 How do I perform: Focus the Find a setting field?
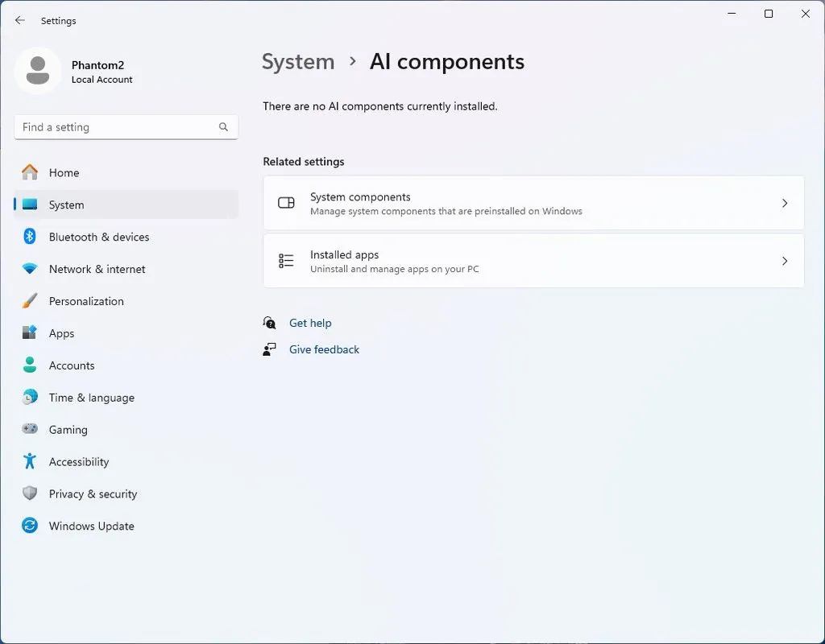click(126, 127)
